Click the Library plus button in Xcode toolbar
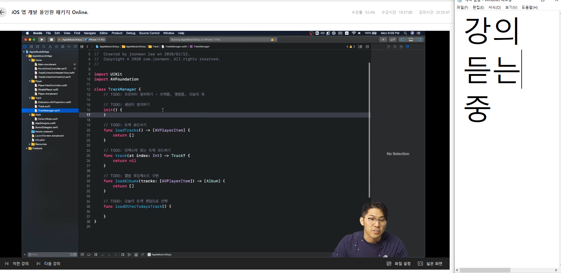Viewport: 561px width, 273px height. coord(383,40)
